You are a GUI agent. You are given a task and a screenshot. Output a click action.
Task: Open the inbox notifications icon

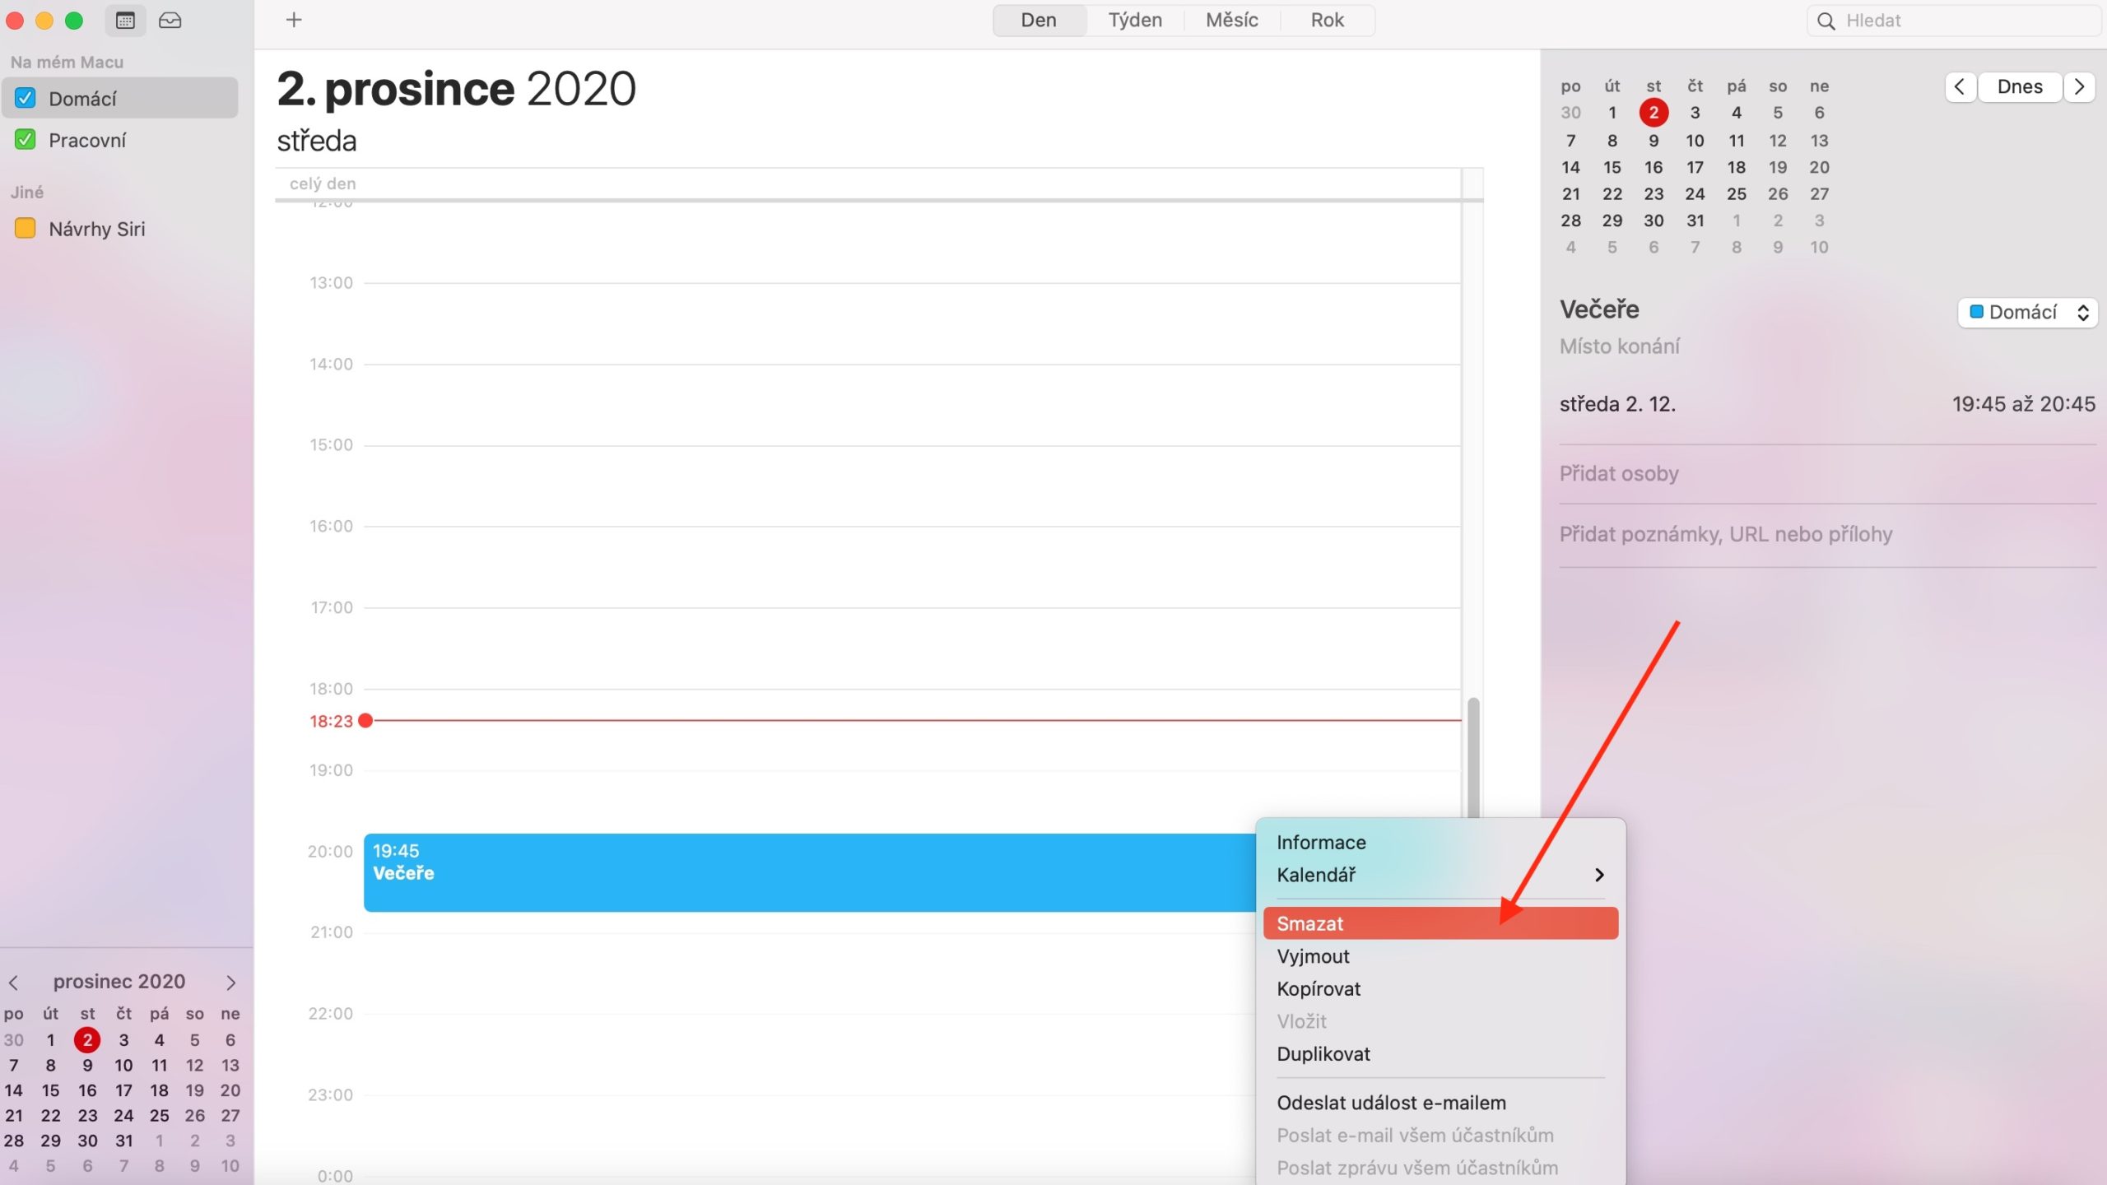tap(170, 21)
